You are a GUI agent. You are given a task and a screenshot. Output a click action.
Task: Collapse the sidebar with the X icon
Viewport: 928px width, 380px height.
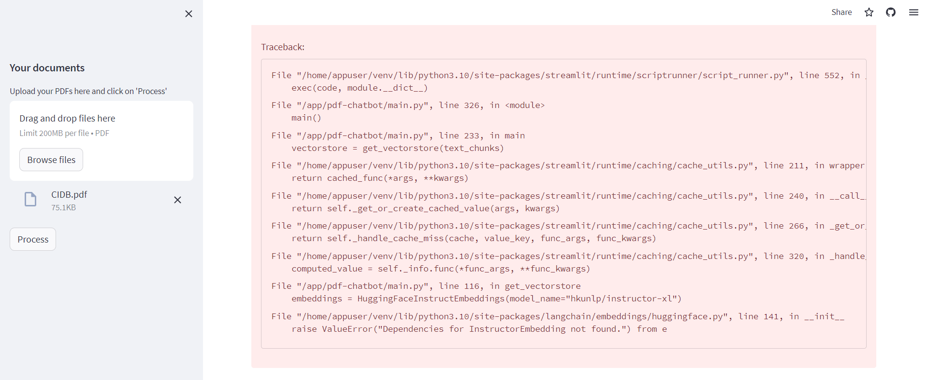point(188,14)
